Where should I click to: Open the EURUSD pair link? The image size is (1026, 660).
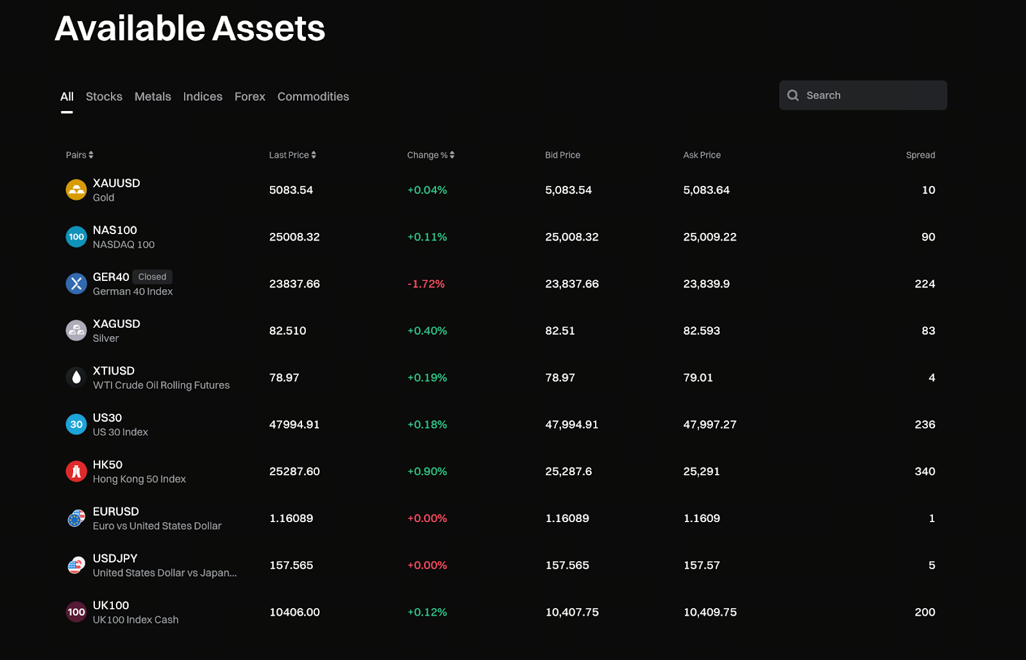point(116,511)
